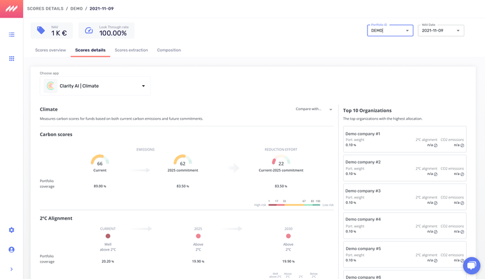Image resolution: width=485 pixels, height=279 pixels.
Task: Open the apps grid sidebar icon
Action: [x=12, y=59]
